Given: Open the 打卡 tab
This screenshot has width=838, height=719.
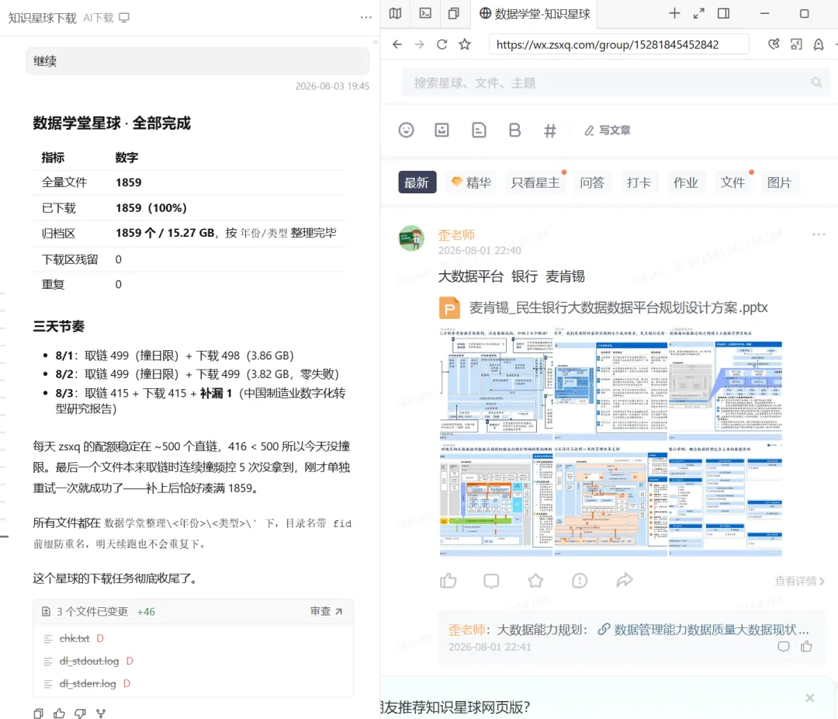Looking at the screenshot, I should click(x=639, y=182).
